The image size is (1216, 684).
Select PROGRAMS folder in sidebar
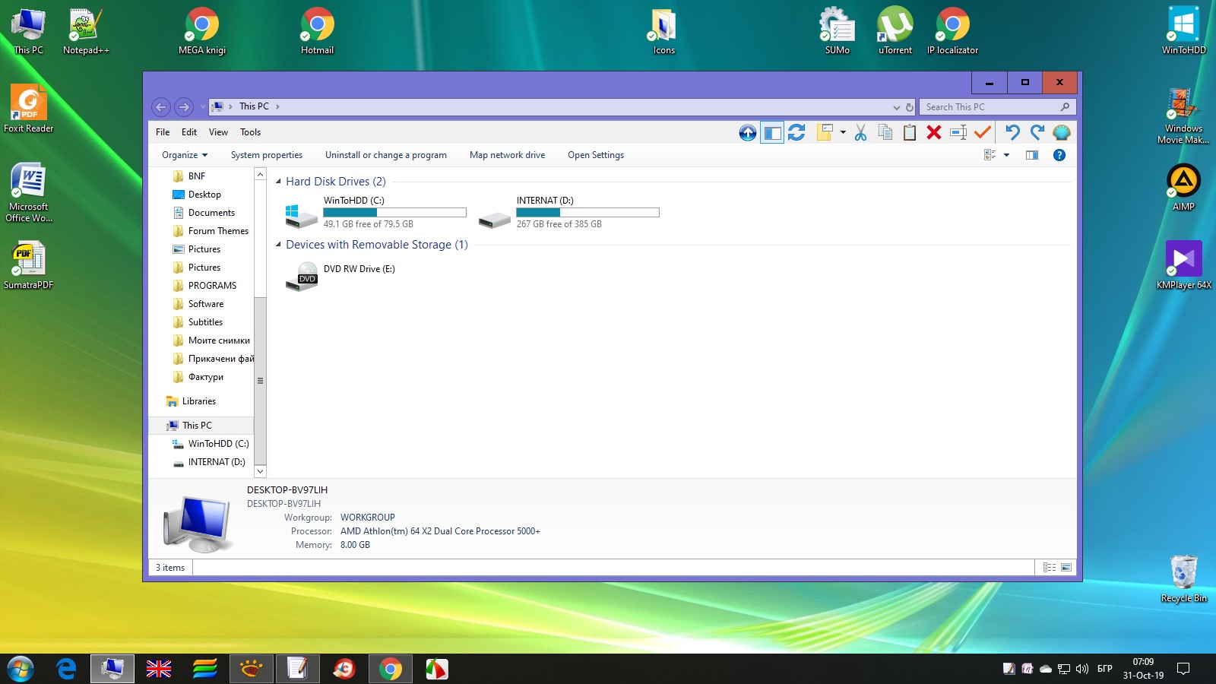click(204, 286)
